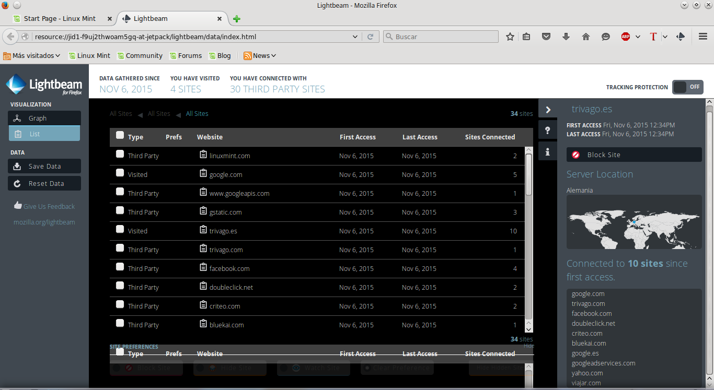Click the red T toolbar icon
This screenshot has height=390, width=714.
tap(653, 37)
